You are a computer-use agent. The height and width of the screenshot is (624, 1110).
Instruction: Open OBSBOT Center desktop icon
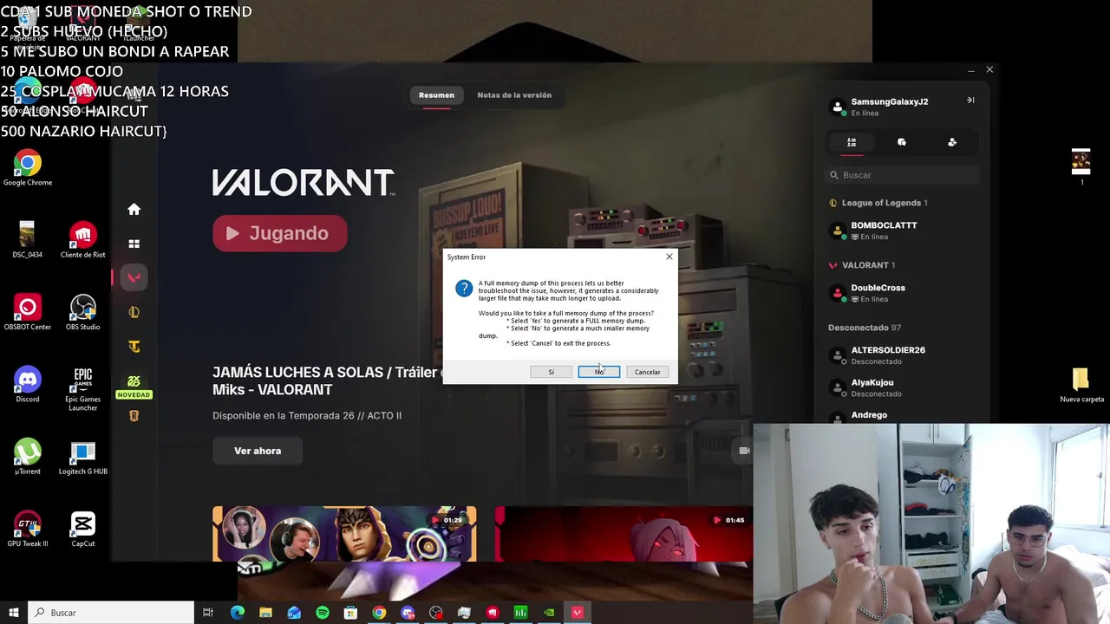[28, 312]
